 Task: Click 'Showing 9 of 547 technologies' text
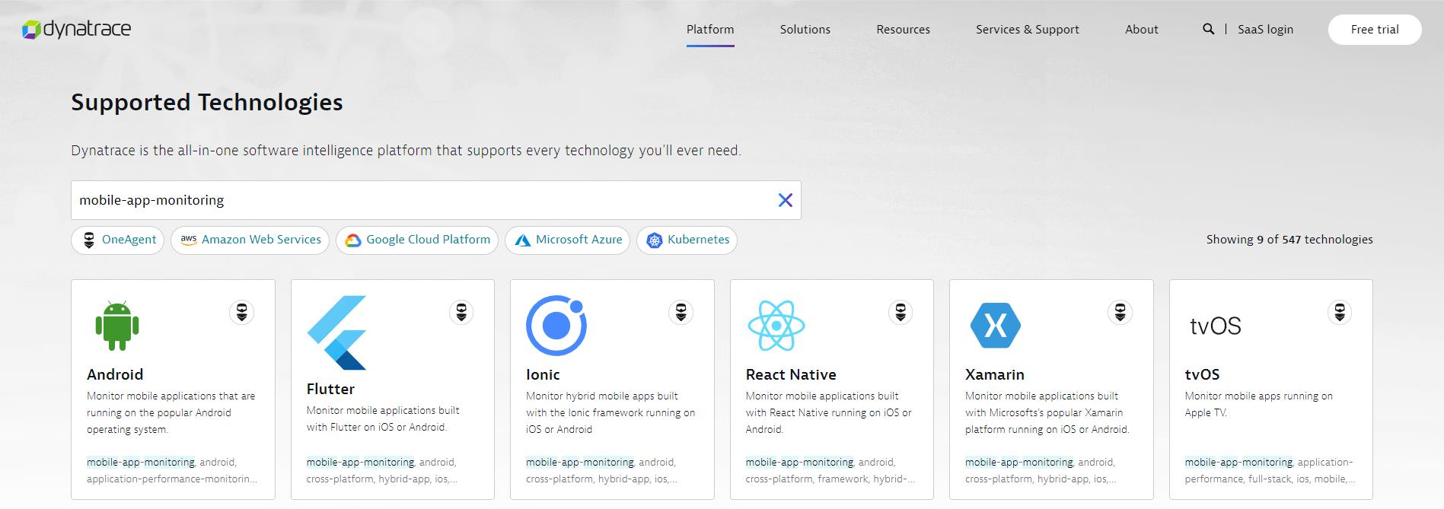1289,240
